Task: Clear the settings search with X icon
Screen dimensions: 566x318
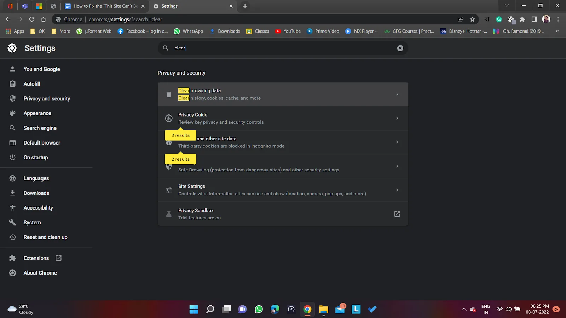Action: tap(400, 48)
